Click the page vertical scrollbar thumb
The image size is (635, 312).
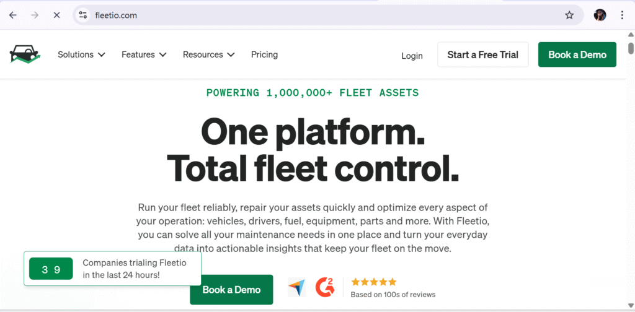click(631, 47)
